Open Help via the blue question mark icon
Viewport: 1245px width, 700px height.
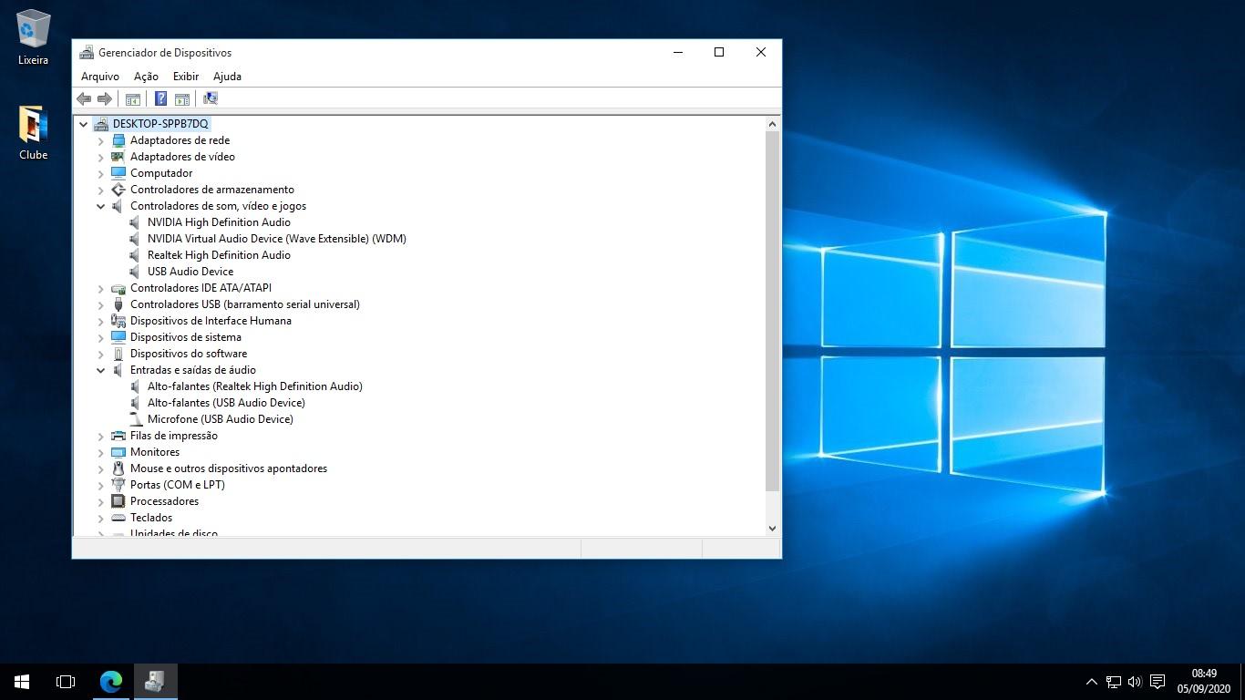160,98
